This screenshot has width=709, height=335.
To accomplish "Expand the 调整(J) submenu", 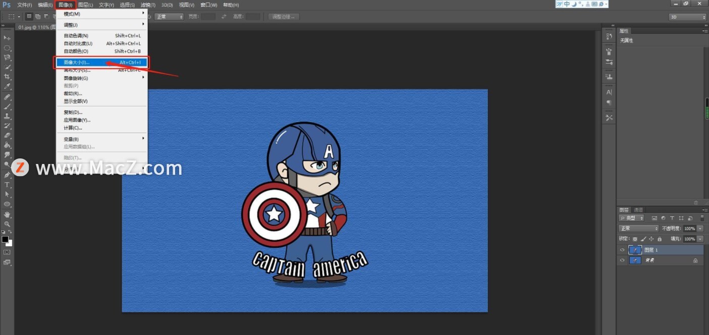I will click(101, 25).
